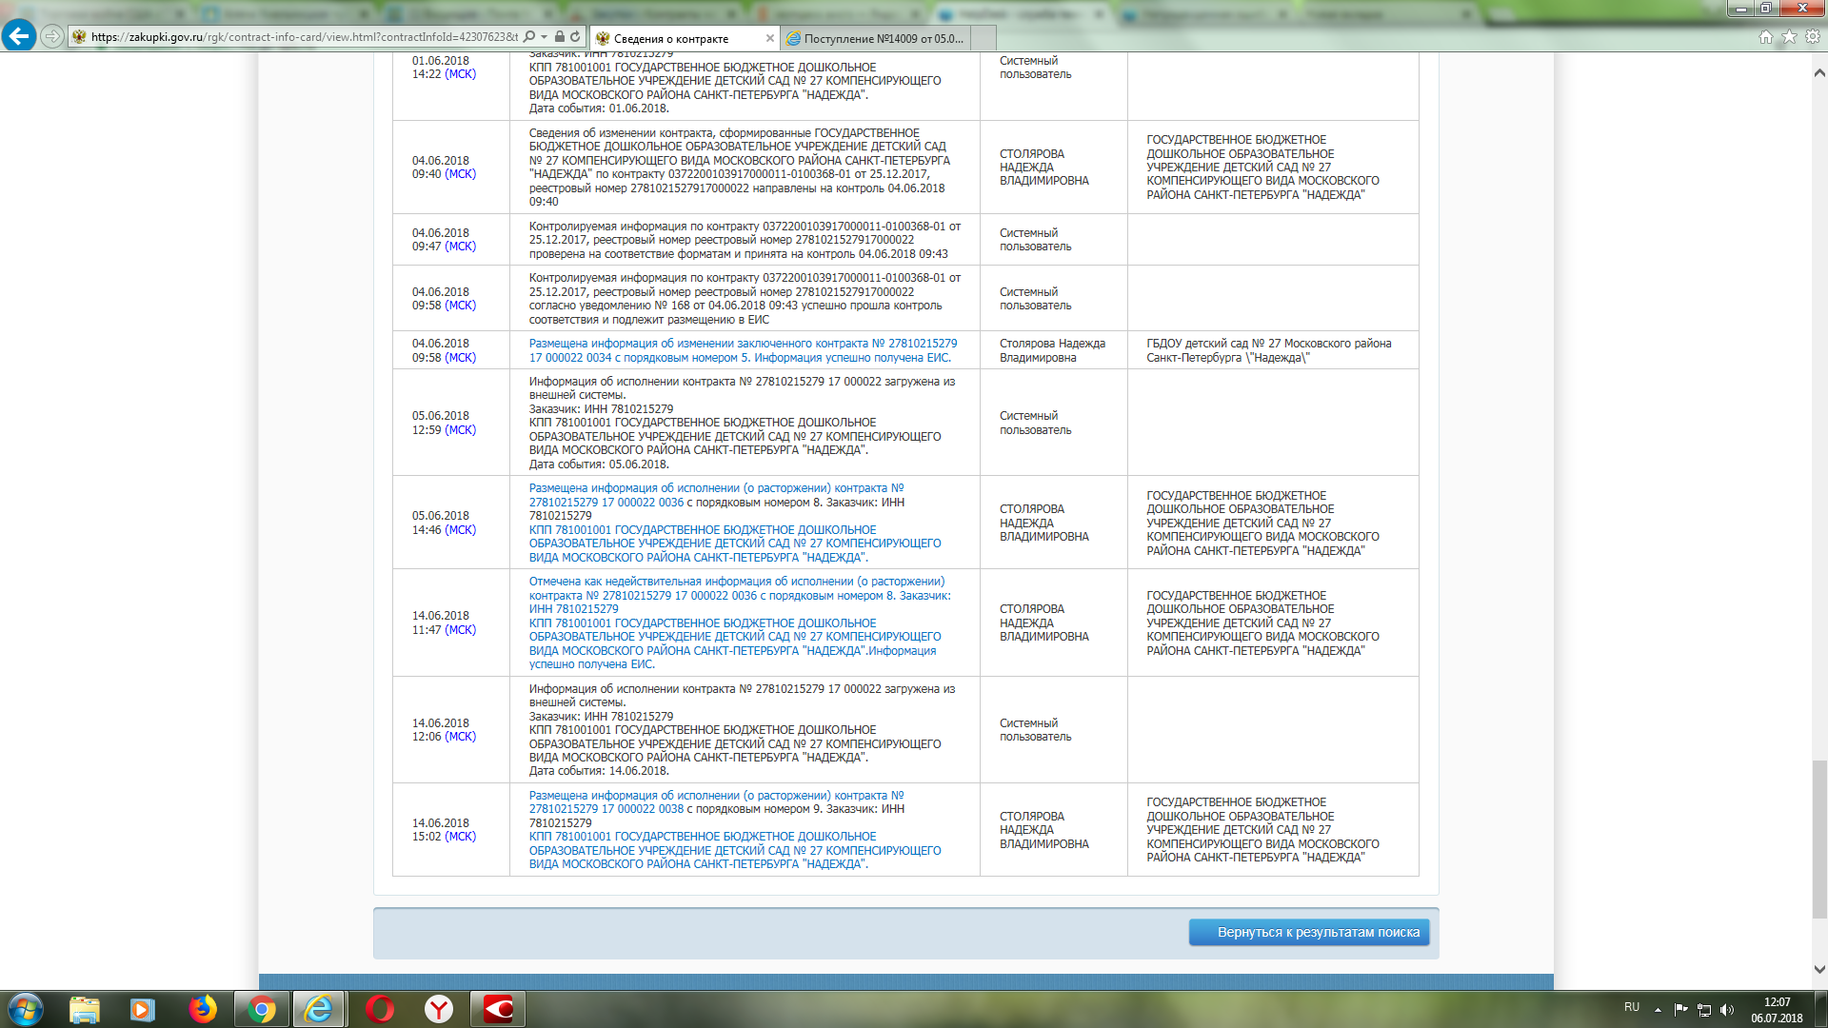The width and height of the screenshot is (1828, 1028).
Task: Click the Refresh page icon in address bar
Action: pos(575,37)
